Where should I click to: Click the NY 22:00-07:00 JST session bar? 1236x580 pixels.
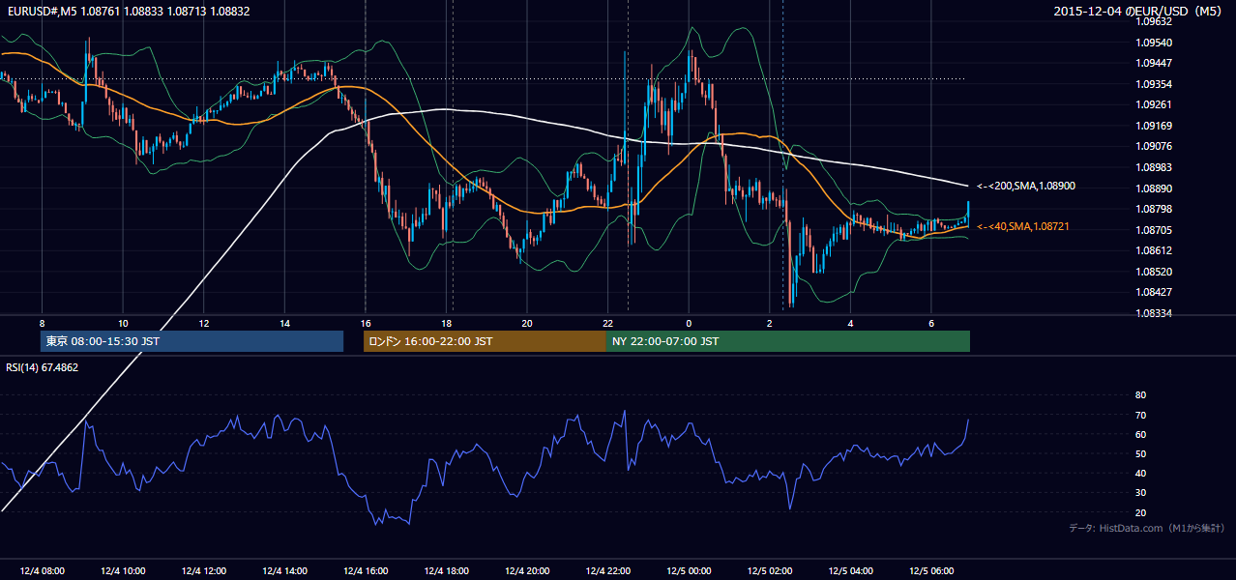[x=788, y=341]
